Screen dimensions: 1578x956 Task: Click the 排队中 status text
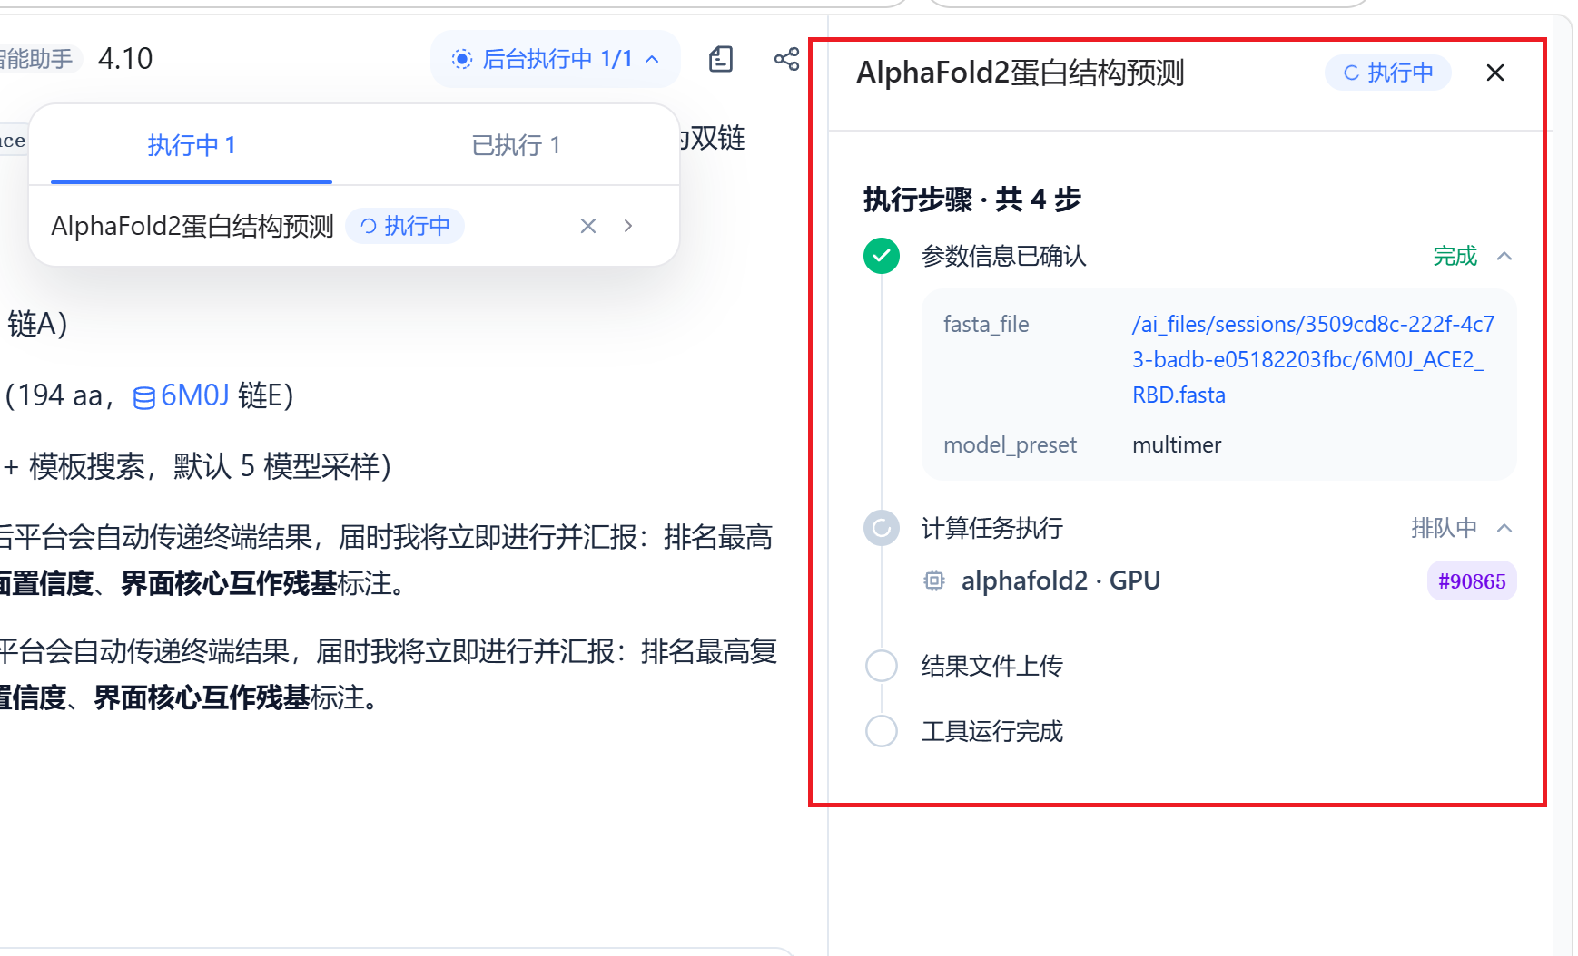(1444, 528)
